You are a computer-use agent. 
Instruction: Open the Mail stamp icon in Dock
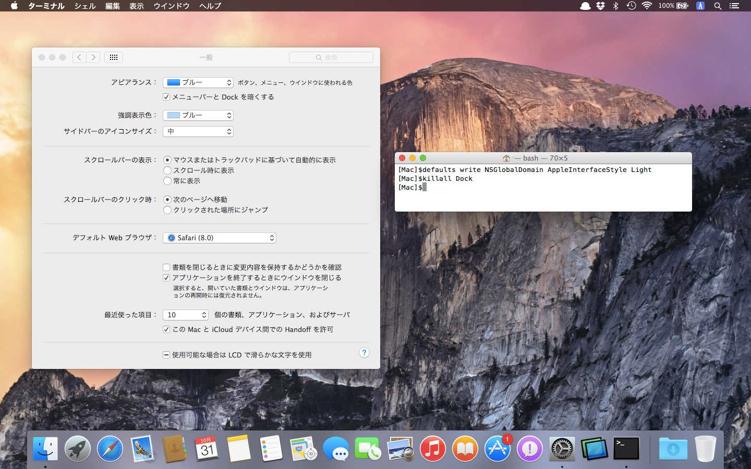point(142,449)
